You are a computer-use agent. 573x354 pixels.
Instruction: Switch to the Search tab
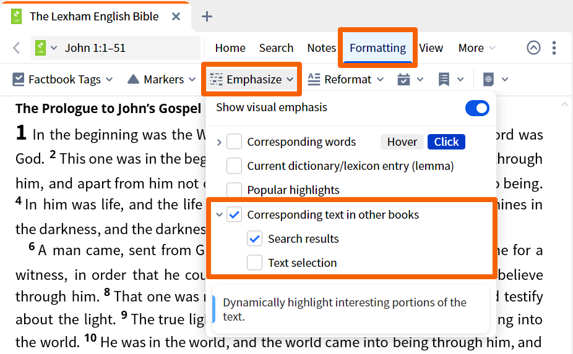(276, 48)
